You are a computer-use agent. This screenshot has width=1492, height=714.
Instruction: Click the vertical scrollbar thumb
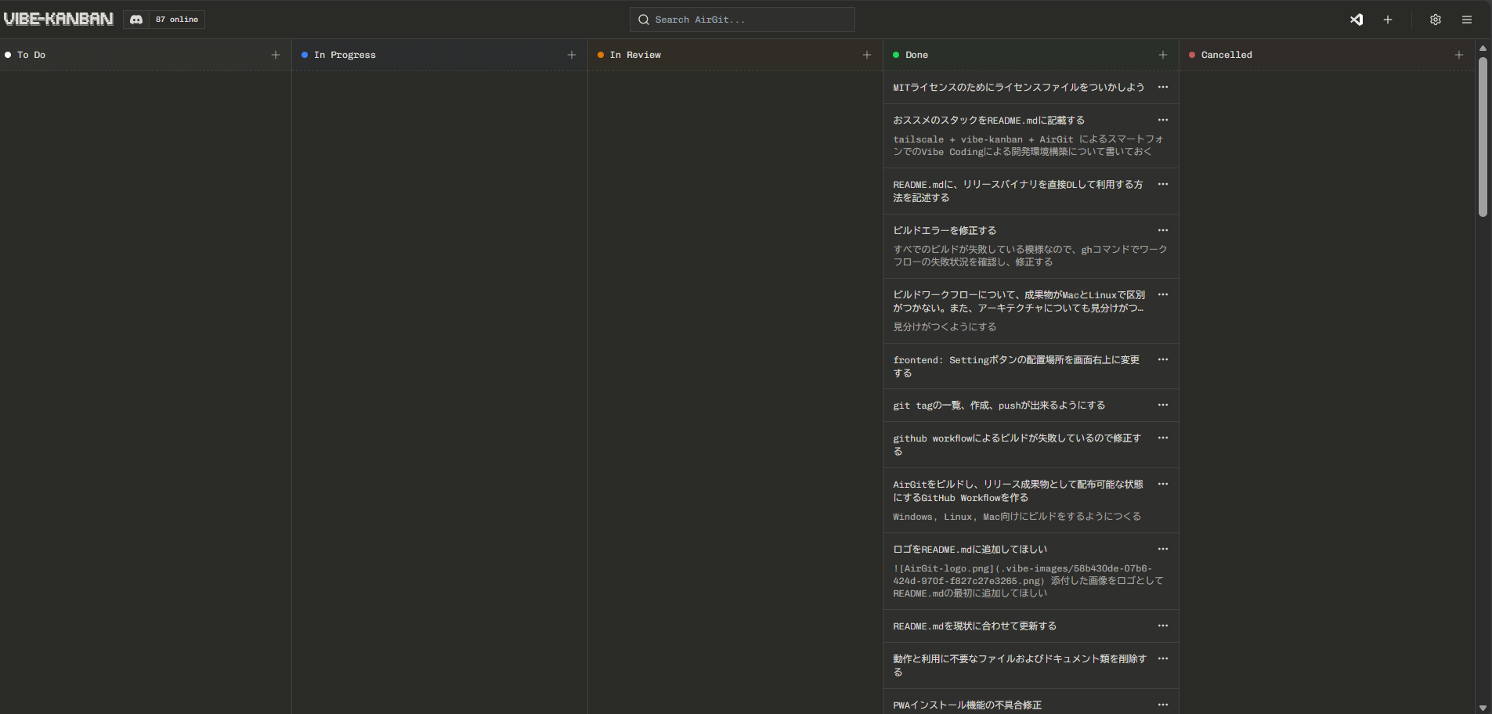1483,137
